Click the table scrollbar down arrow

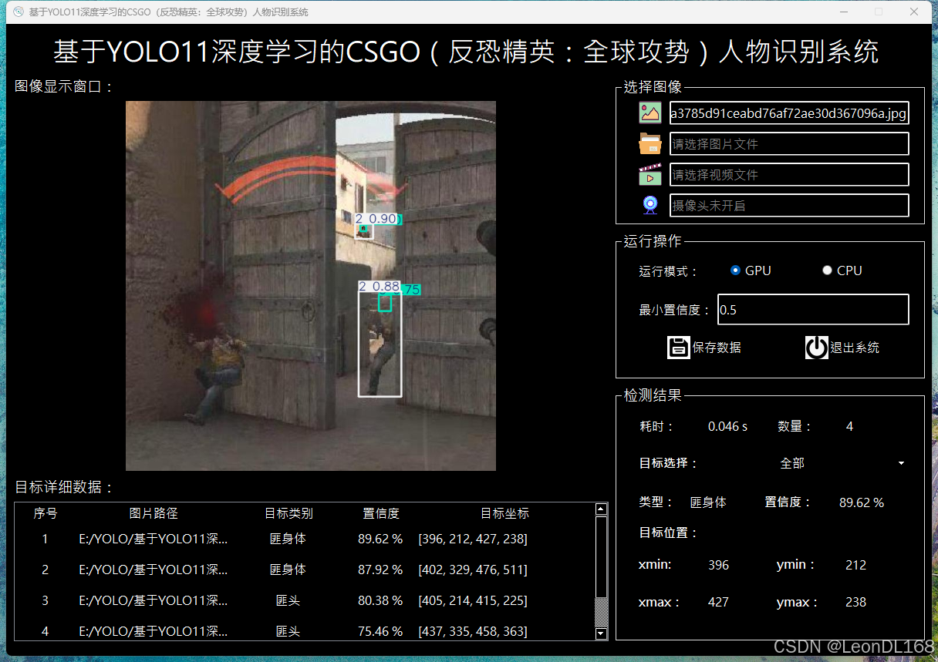(602, 633)
